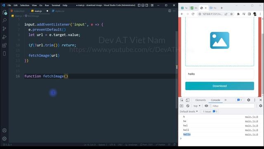The height and width of the screenshot is (149, 264).
Task: Close the active browser tab
Action: [x=205, y=8]
